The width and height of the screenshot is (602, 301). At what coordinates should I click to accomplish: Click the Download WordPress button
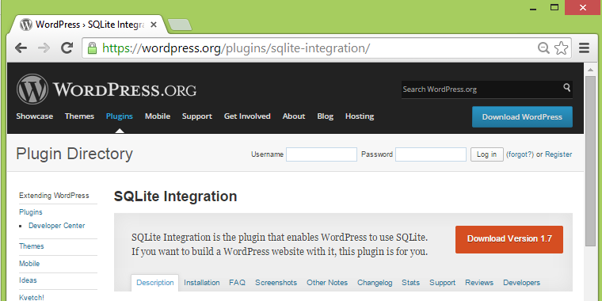(522, 117)
